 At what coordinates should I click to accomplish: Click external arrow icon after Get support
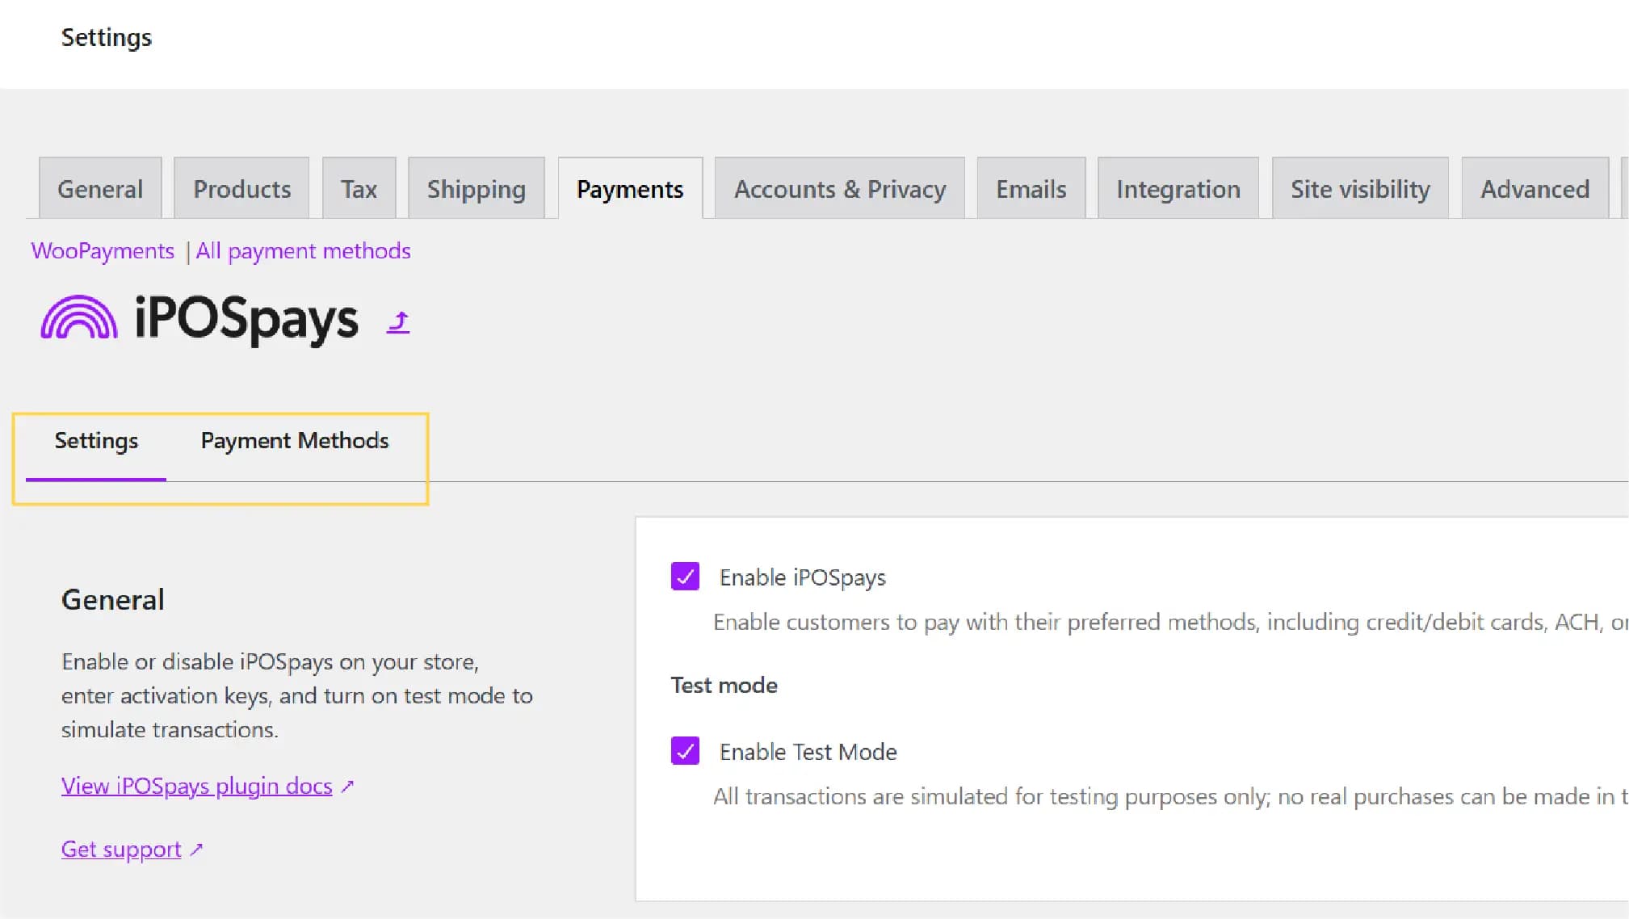(x=196, y=850)
